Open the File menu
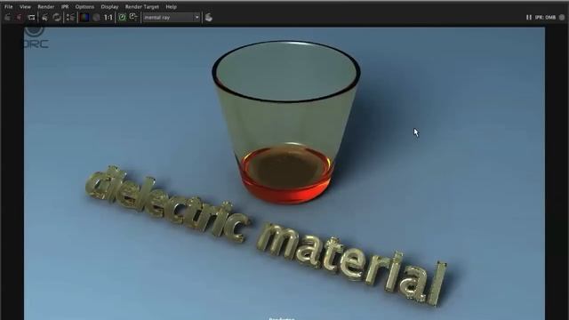The width and height of the screenshot is (569, 320). pos(8,6)
